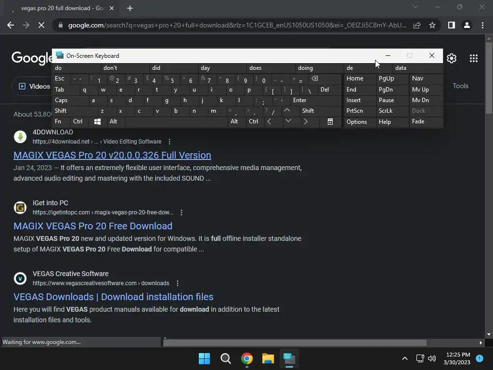The height and width of the screenshot is (370, 493).
Task: Toggle left Alt key on On-Screen Keyboard
Action: click(x=116, y=121)
